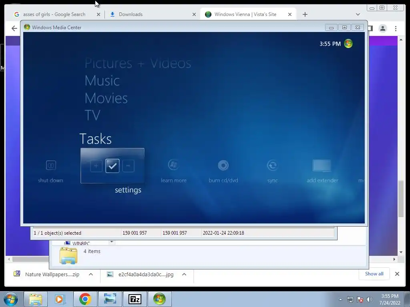Click the '1 / 1 object(s) selected' status text
Screen dimensions: 410x307
(x=57, y=233)
